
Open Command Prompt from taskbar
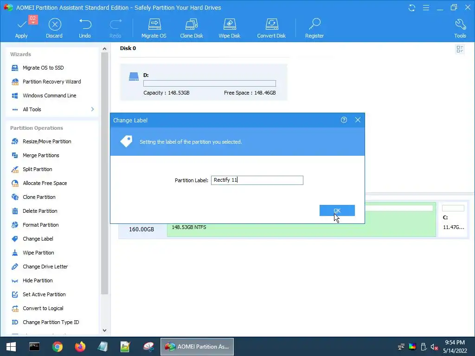[x=34, y=347]
